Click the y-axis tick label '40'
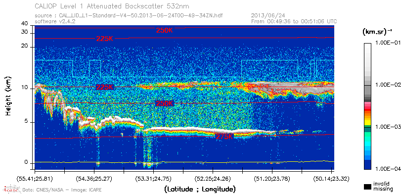The height and width of the screenshot is (194, 401). [x=25, y=24]
